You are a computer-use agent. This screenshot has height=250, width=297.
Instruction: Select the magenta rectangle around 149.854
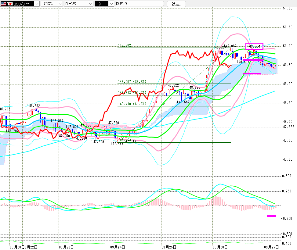(x=254, y=46)
